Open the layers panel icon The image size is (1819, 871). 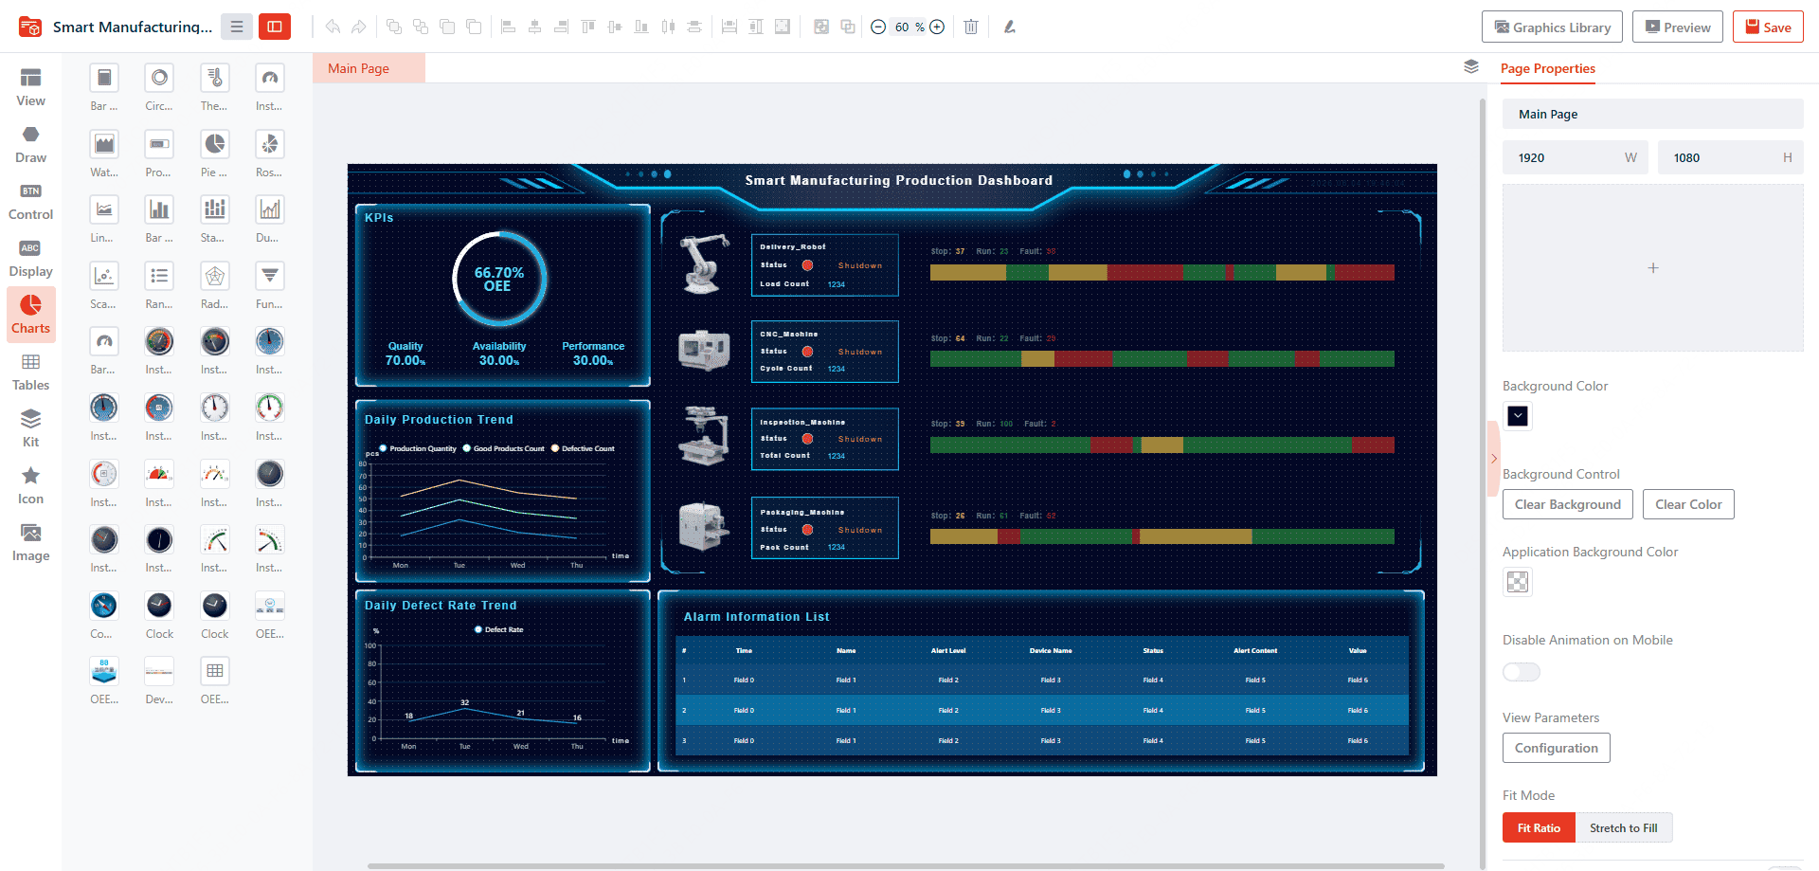1470,66
